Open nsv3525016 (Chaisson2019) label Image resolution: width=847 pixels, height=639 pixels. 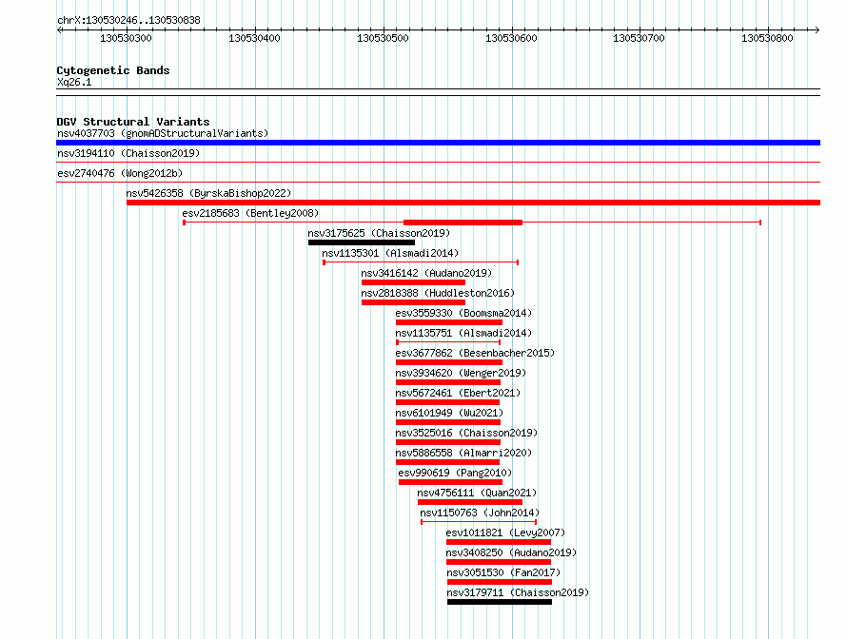coord(466,433)
